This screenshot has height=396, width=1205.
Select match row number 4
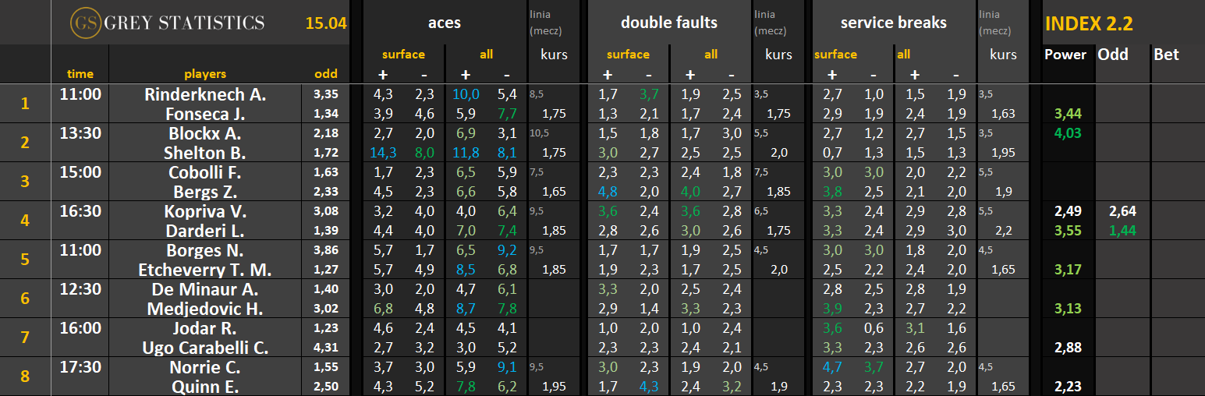[x=25, y=221]
